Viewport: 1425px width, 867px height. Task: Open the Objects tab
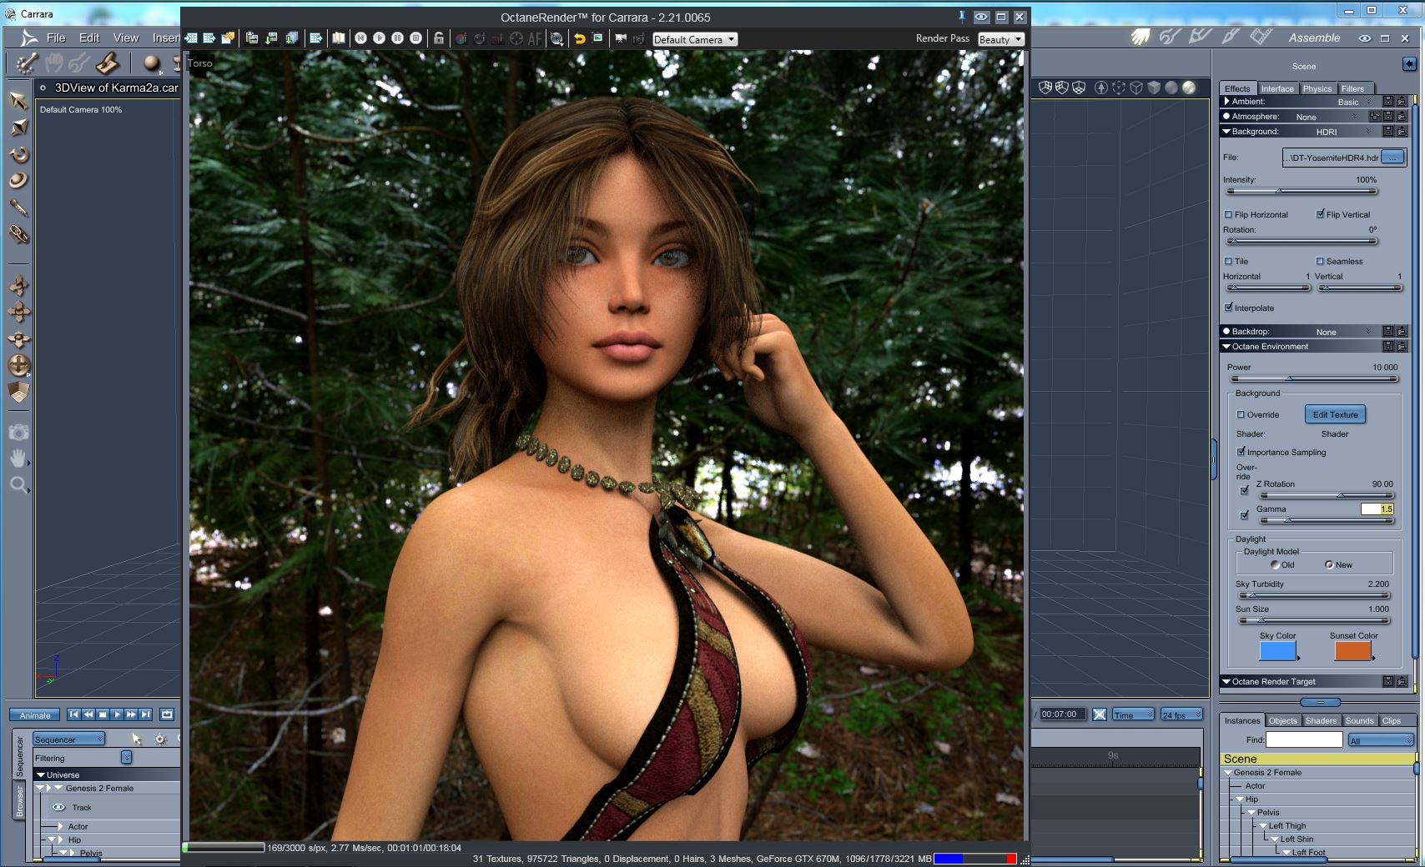(x=1283, y=720)
